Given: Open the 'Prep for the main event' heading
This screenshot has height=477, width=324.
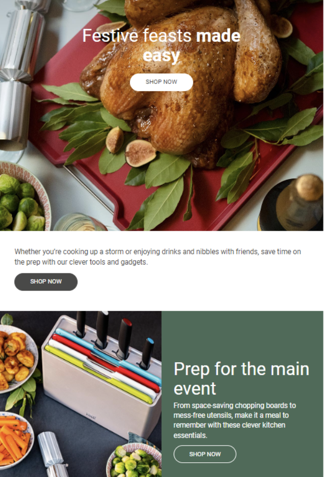Looking at the screenshot, I should pos(241,378).
